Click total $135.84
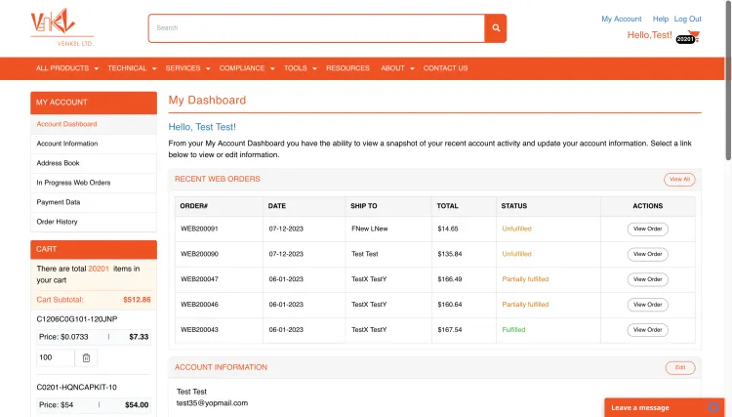Viewport: 732px width, 417px height. point(450,254)
